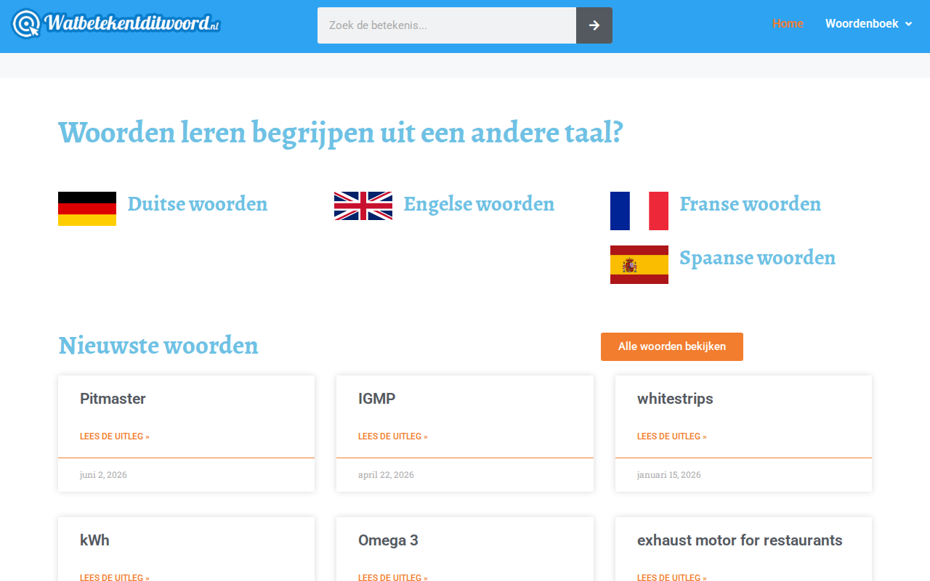This screenshot has height=581, width=930.
Task: Open the Franse woorden link
Action: tap(751, 204)
